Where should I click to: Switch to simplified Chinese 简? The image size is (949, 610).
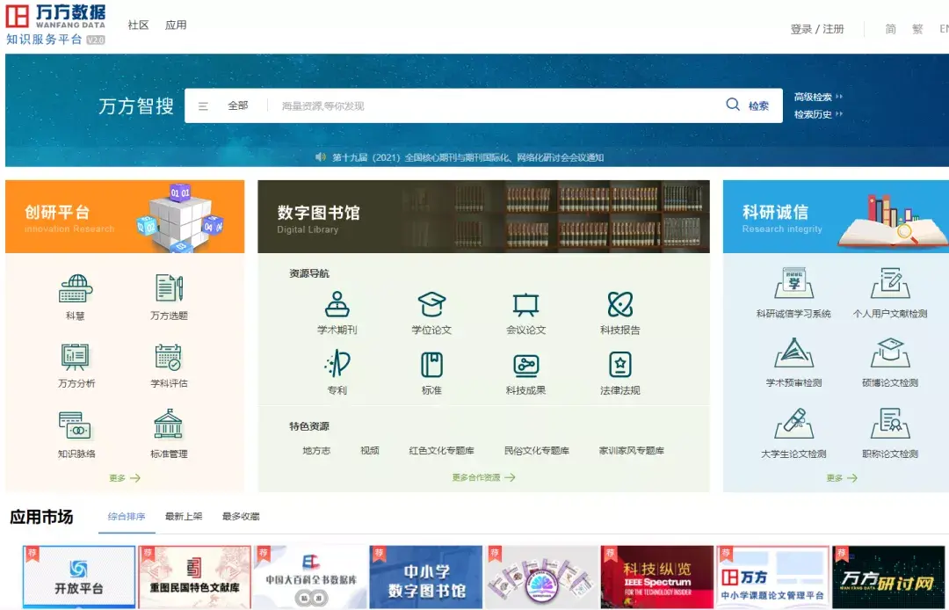tap(890, 29)
